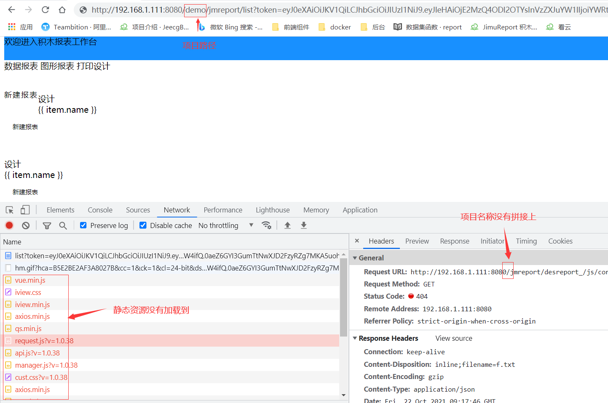Click View source for response headers
The height and width of the screenshot is (403, 608).
coord(454,338)
